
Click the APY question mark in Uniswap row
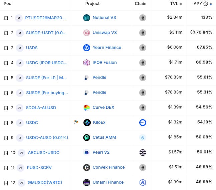pyautogui.click(x=192, y=32)
